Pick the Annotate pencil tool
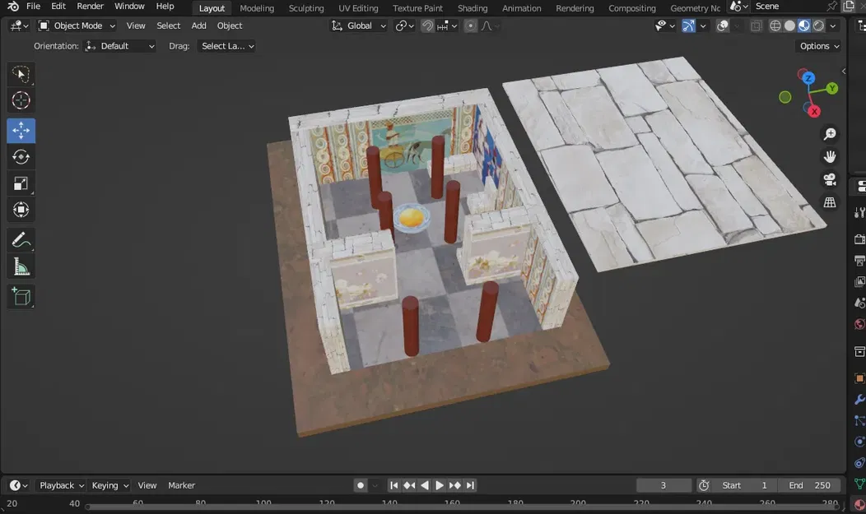 (21, 240)
